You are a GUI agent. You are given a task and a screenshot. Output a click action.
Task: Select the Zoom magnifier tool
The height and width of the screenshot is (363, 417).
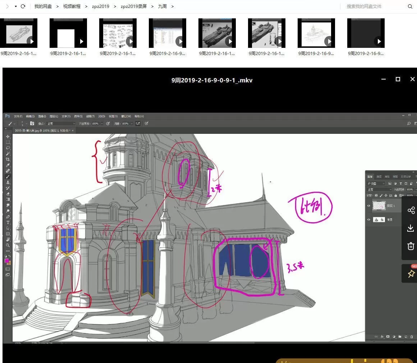click(8, 245)
